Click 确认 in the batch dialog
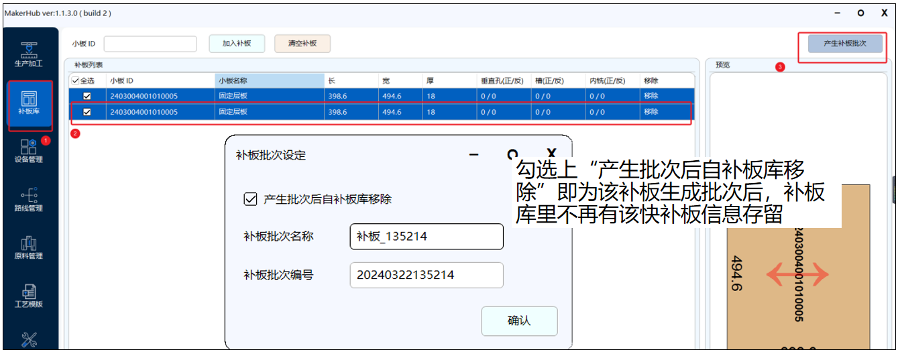Image resolution: width=898 pixels, height=352 pixels. pyautogui.click(x=519, y=321)
